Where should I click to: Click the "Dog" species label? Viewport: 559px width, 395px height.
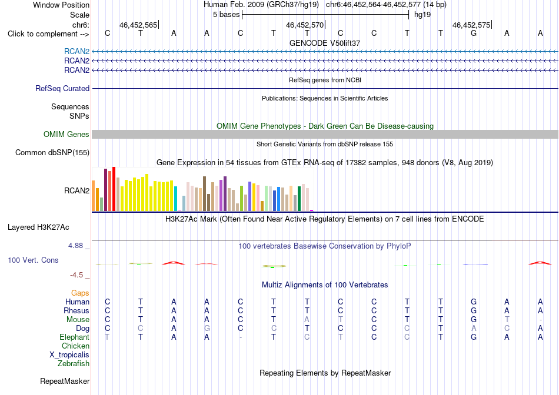[83, 329]
